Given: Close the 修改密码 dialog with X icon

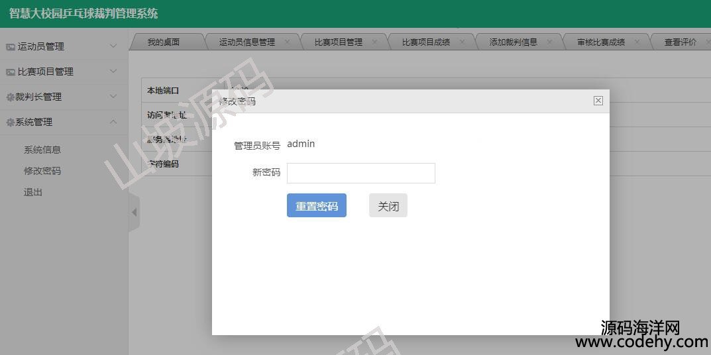Looking at the screenshot, I should pyautogui.click(x=598, y=101).
